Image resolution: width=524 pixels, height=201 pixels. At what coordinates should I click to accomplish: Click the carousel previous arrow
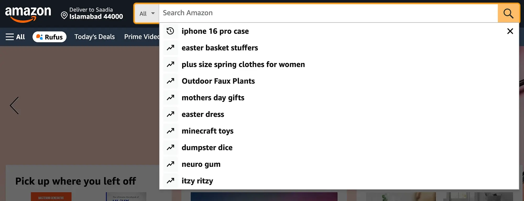14,105
